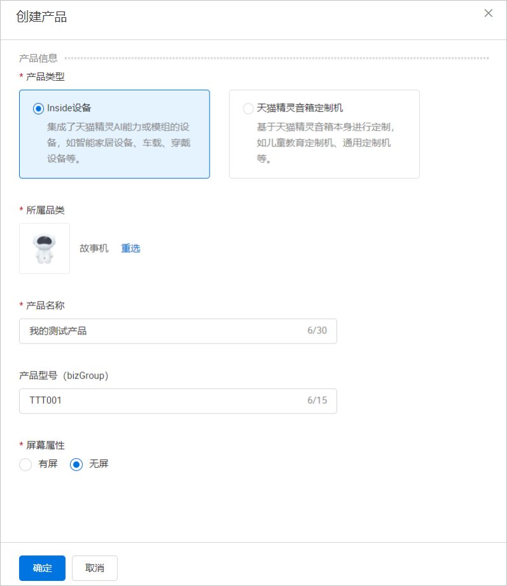Screen dimensions: 507x586
Task: Click the 屏幕属性 field label
Action: [45, 445]
